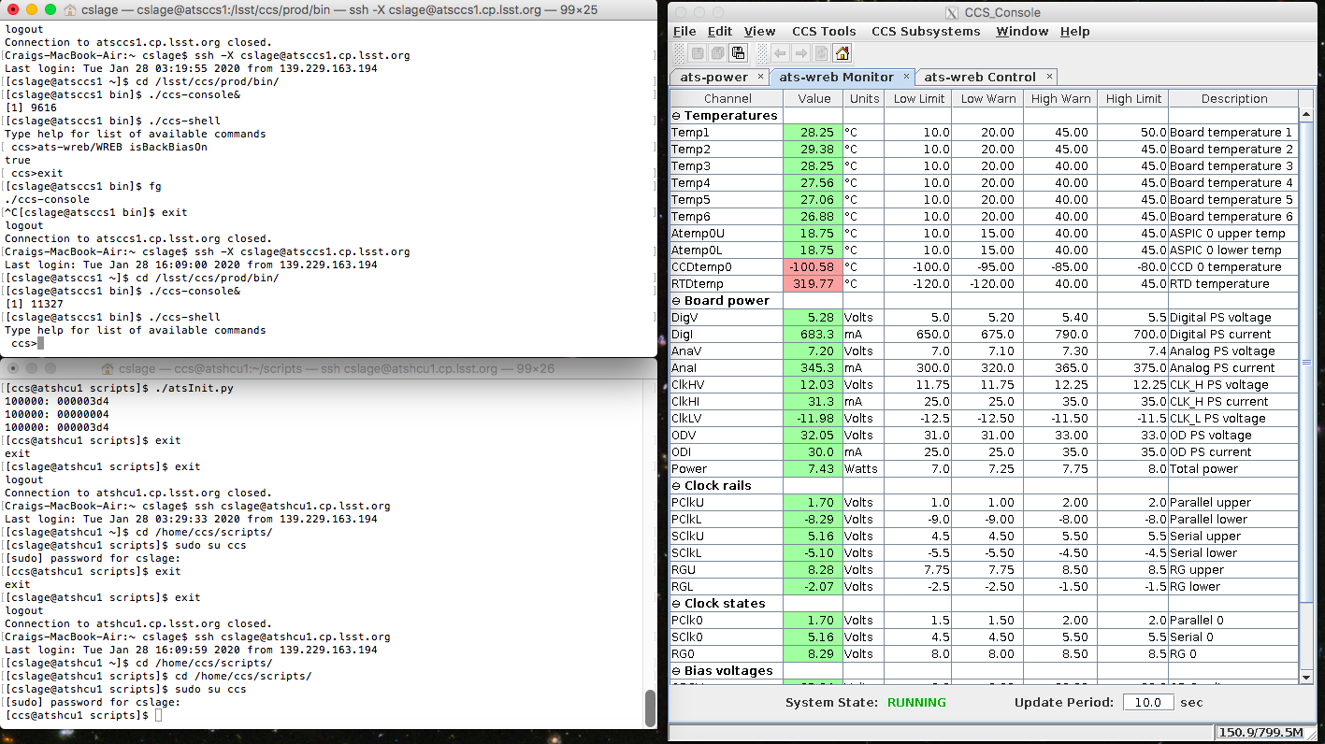Image resolution: width=1325 pixels, height=744 pixels.
Task: Close the ats-wreb Monitor tab
Action: click(x=906, y=77)
